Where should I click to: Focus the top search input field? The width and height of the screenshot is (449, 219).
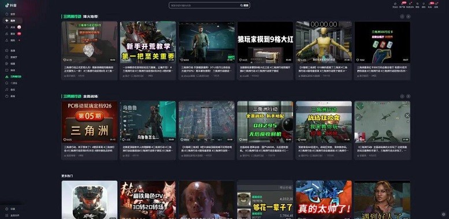[x=205, y=5]
